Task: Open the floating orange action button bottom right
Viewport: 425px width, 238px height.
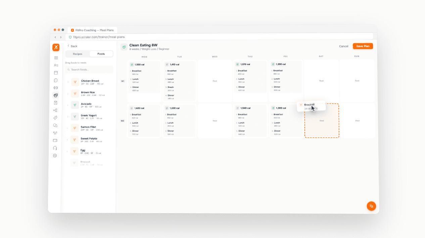Action: pos(371,206)
